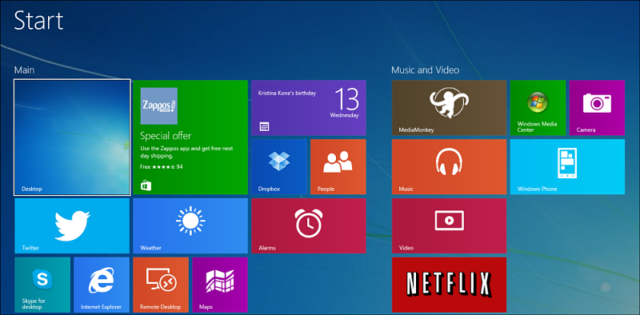Screen dimensions: 640x315
Task: Open the Alarms tile
Action: (x=309, y=226)
